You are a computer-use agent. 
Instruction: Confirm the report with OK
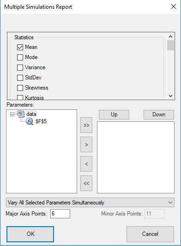coord(30,234)
